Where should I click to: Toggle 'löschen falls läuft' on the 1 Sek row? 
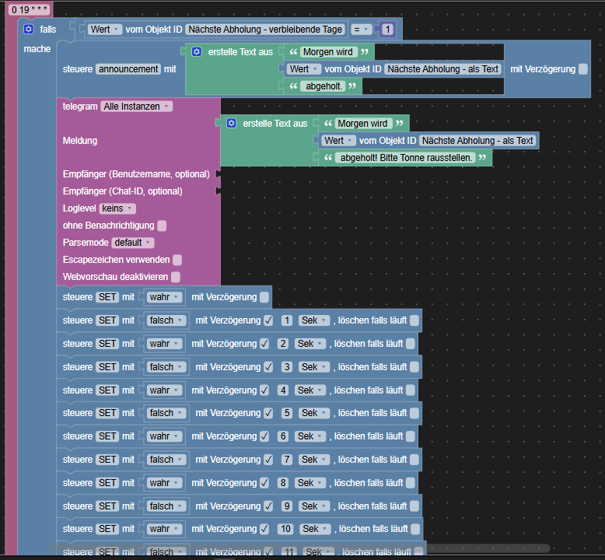pyautogui.click(x=414, y=320)
